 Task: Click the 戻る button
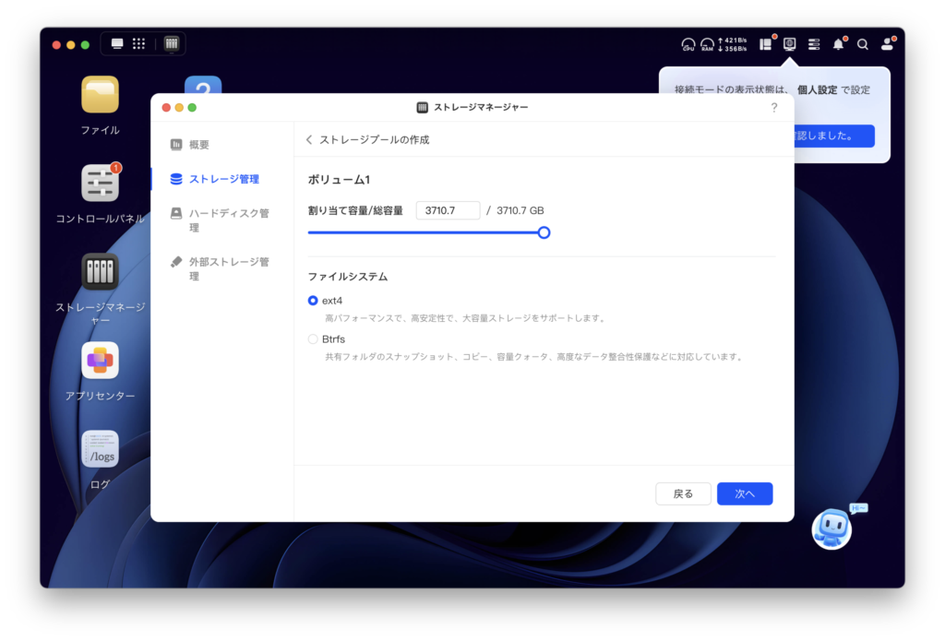tap(683, 493)
